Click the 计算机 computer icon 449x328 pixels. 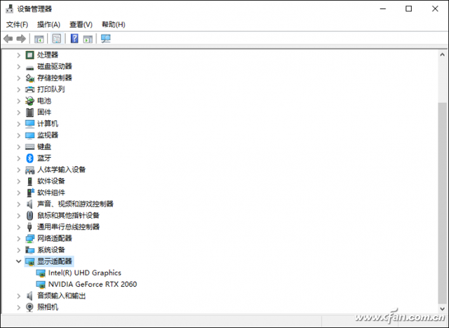pyautogui.click(x=29, y=124)
